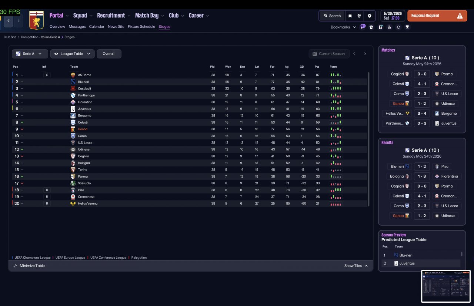Select the Stages tab under Portal
The width and height of the screenshot is (474, 306).
tap(164, 27)
